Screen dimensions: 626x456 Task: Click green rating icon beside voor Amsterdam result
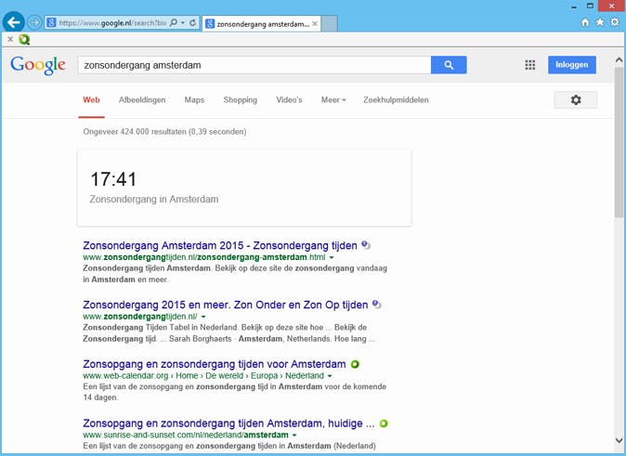tap(355, 364)
